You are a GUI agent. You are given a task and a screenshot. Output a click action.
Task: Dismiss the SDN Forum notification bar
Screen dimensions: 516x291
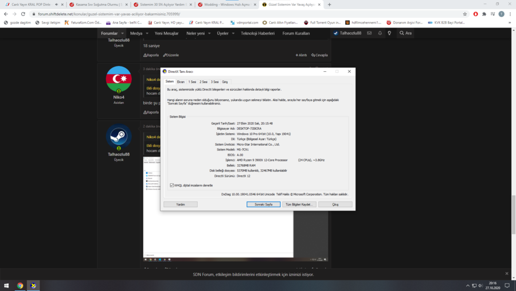point(507,274)
